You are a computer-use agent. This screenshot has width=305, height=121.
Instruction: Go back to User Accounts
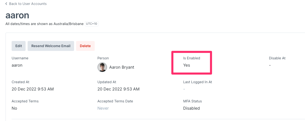[26, 4]
